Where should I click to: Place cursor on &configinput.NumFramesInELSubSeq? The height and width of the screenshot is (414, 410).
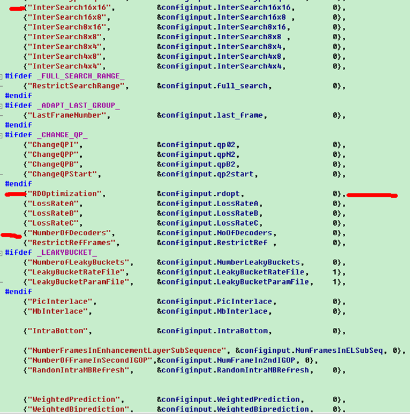pyautogui.click(x=309, y=350)
